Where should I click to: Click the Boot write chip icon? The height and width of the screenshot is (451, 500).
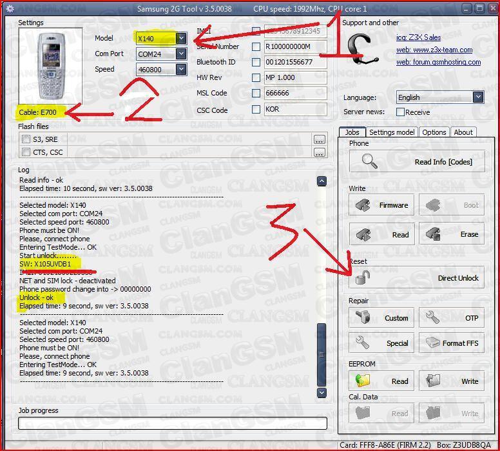pos(433,205)
